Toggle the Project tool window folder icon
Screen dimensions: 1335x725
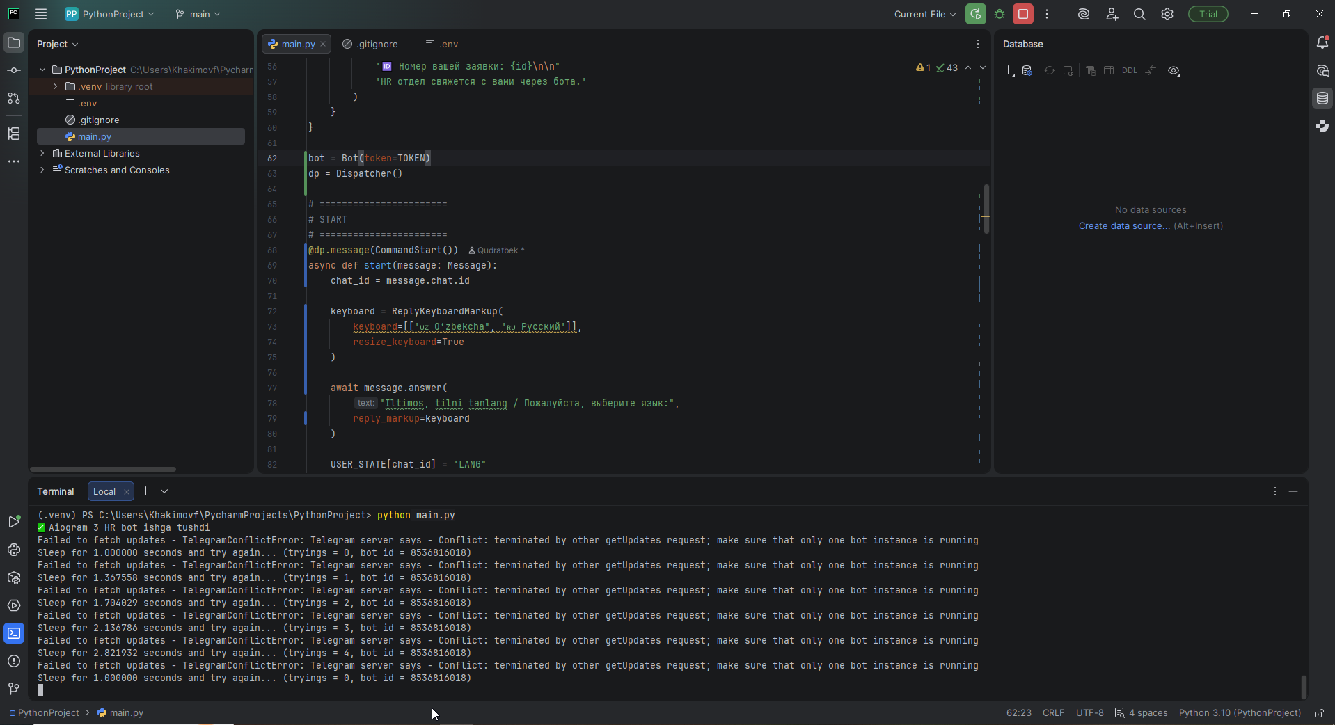14,43
